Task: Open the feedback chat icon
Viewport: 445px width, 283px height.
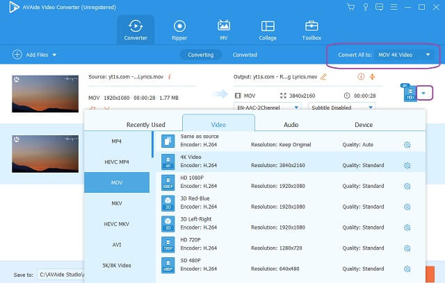Action: click(x=379, y=7)
